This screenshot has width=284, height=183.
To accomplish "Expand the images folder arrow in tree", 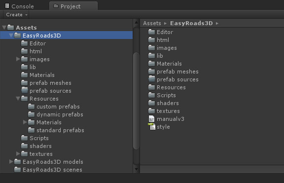I will pos(18,59).
